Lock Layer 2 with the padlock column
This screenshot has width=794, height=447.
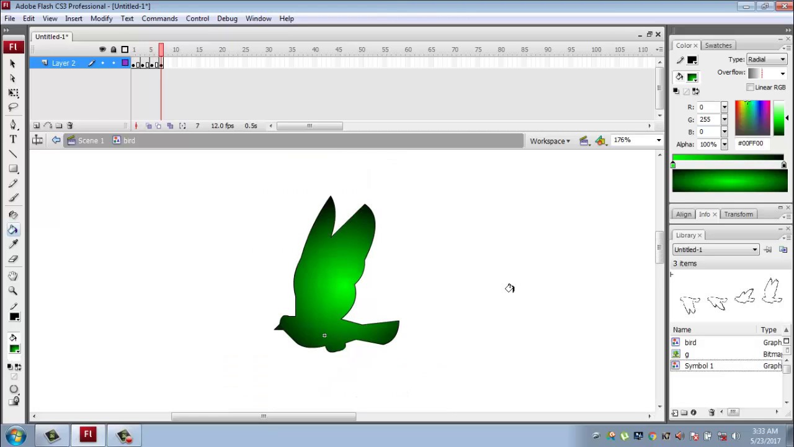(114, 63)
